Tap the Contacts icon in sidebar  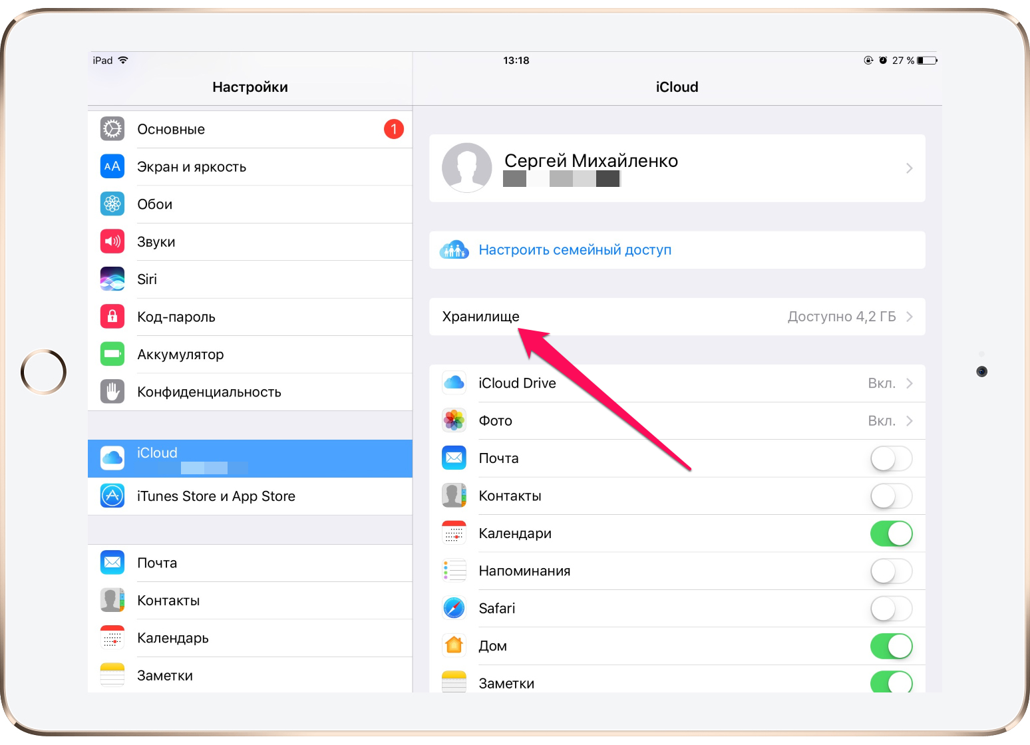point(112,600)
